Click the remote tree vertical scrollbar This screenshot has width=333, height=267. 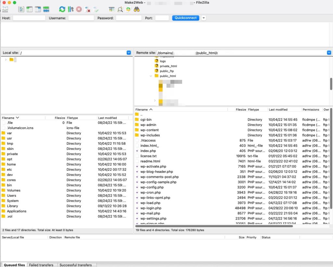click(331, 84)
